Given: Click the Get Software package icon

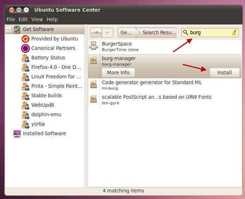Looking at the screenshot, I should (x=17, y=29).
